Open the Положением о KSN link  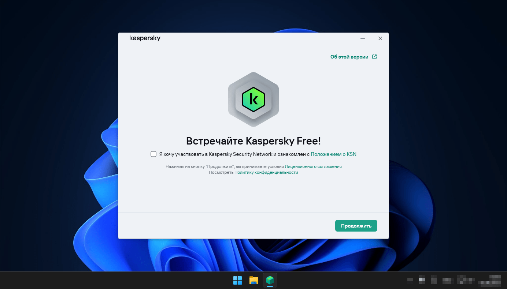click(x=333, y=154)
